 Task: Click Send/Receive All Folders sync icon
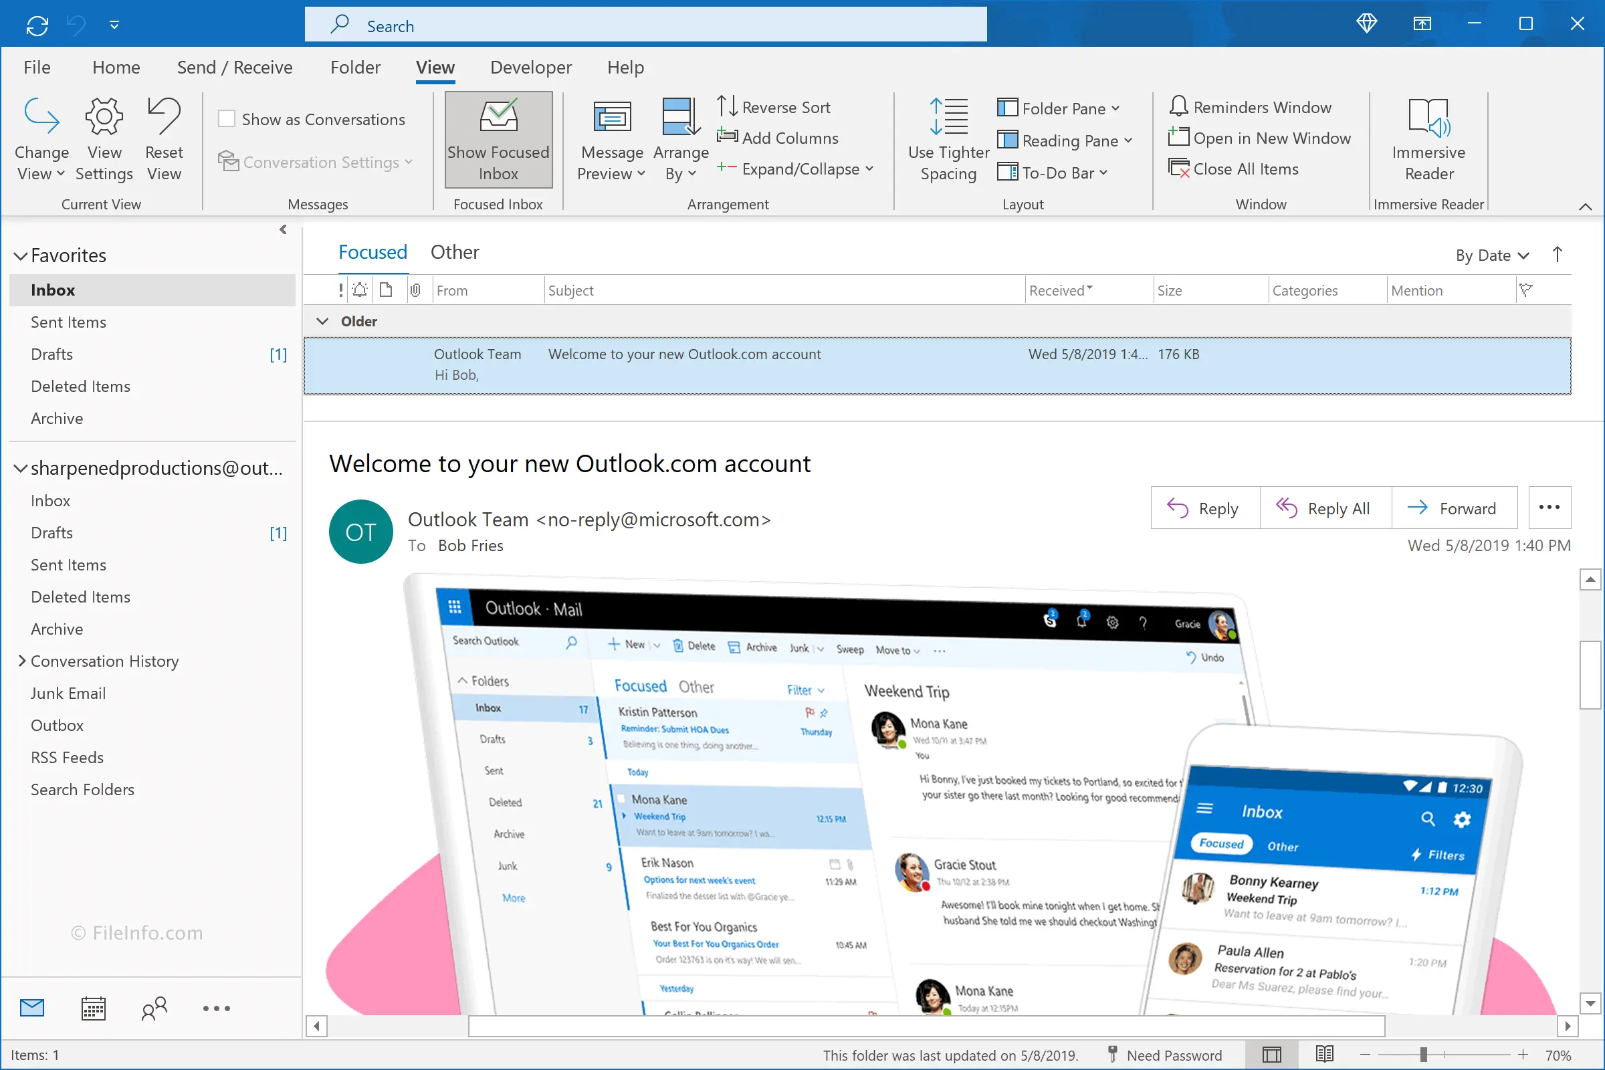(x=37, y=25)
